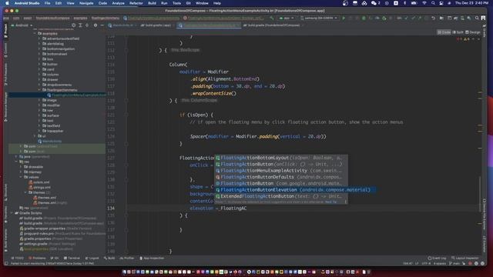Click the Undo arrow icon in the toolbar
The width and height of the screenshot is (493, 277).
tap(433, 18)
